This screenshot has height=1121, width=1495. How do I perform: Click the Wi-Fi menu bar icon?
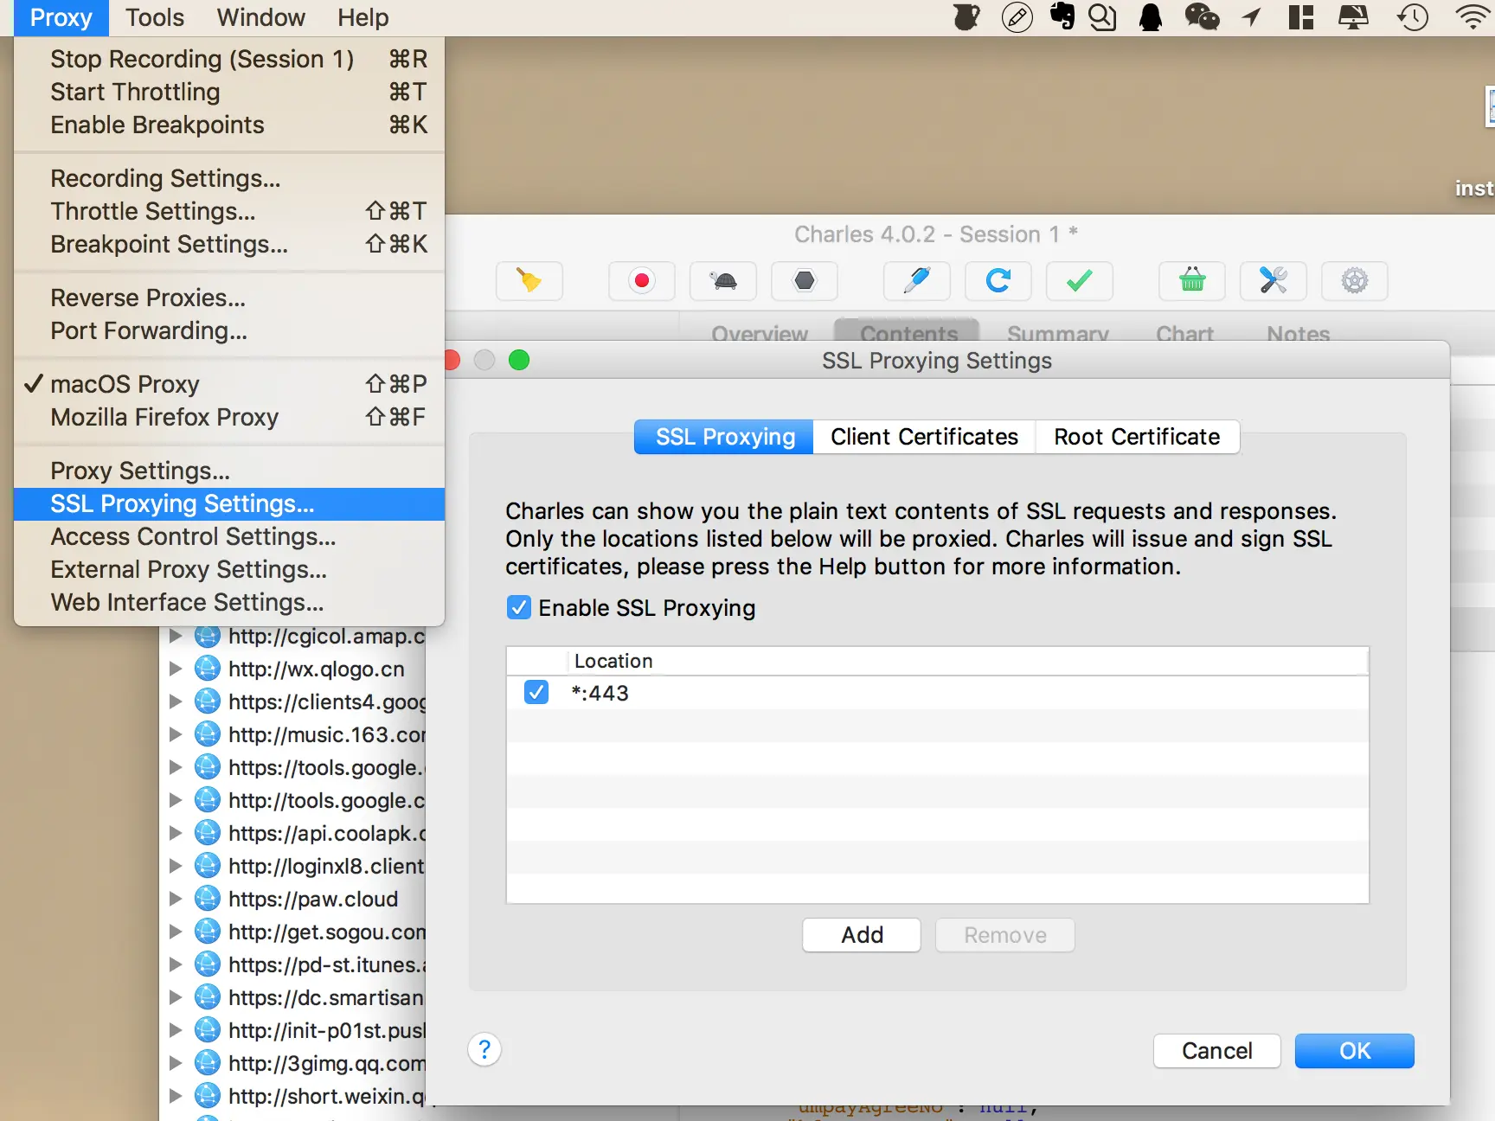(1474, 16)
